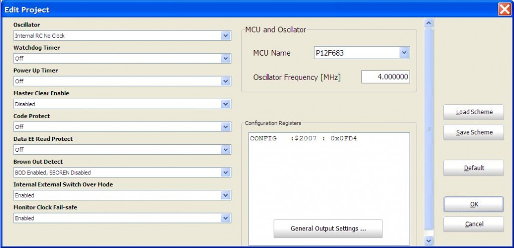Confirm with the OK button
Image resolution: width=514 pixels, height=248 pixels.
click(473, 204)
